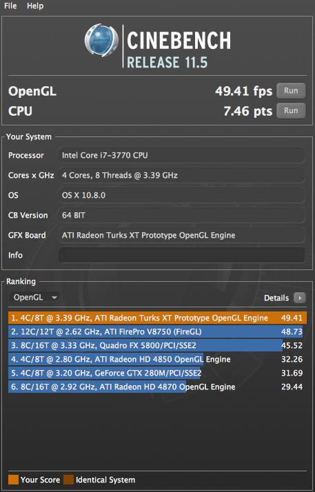Select ranking row 1 ATI Radeon Turks XT
This screenshot has height=492, width=315.
[x=157, y=318]
